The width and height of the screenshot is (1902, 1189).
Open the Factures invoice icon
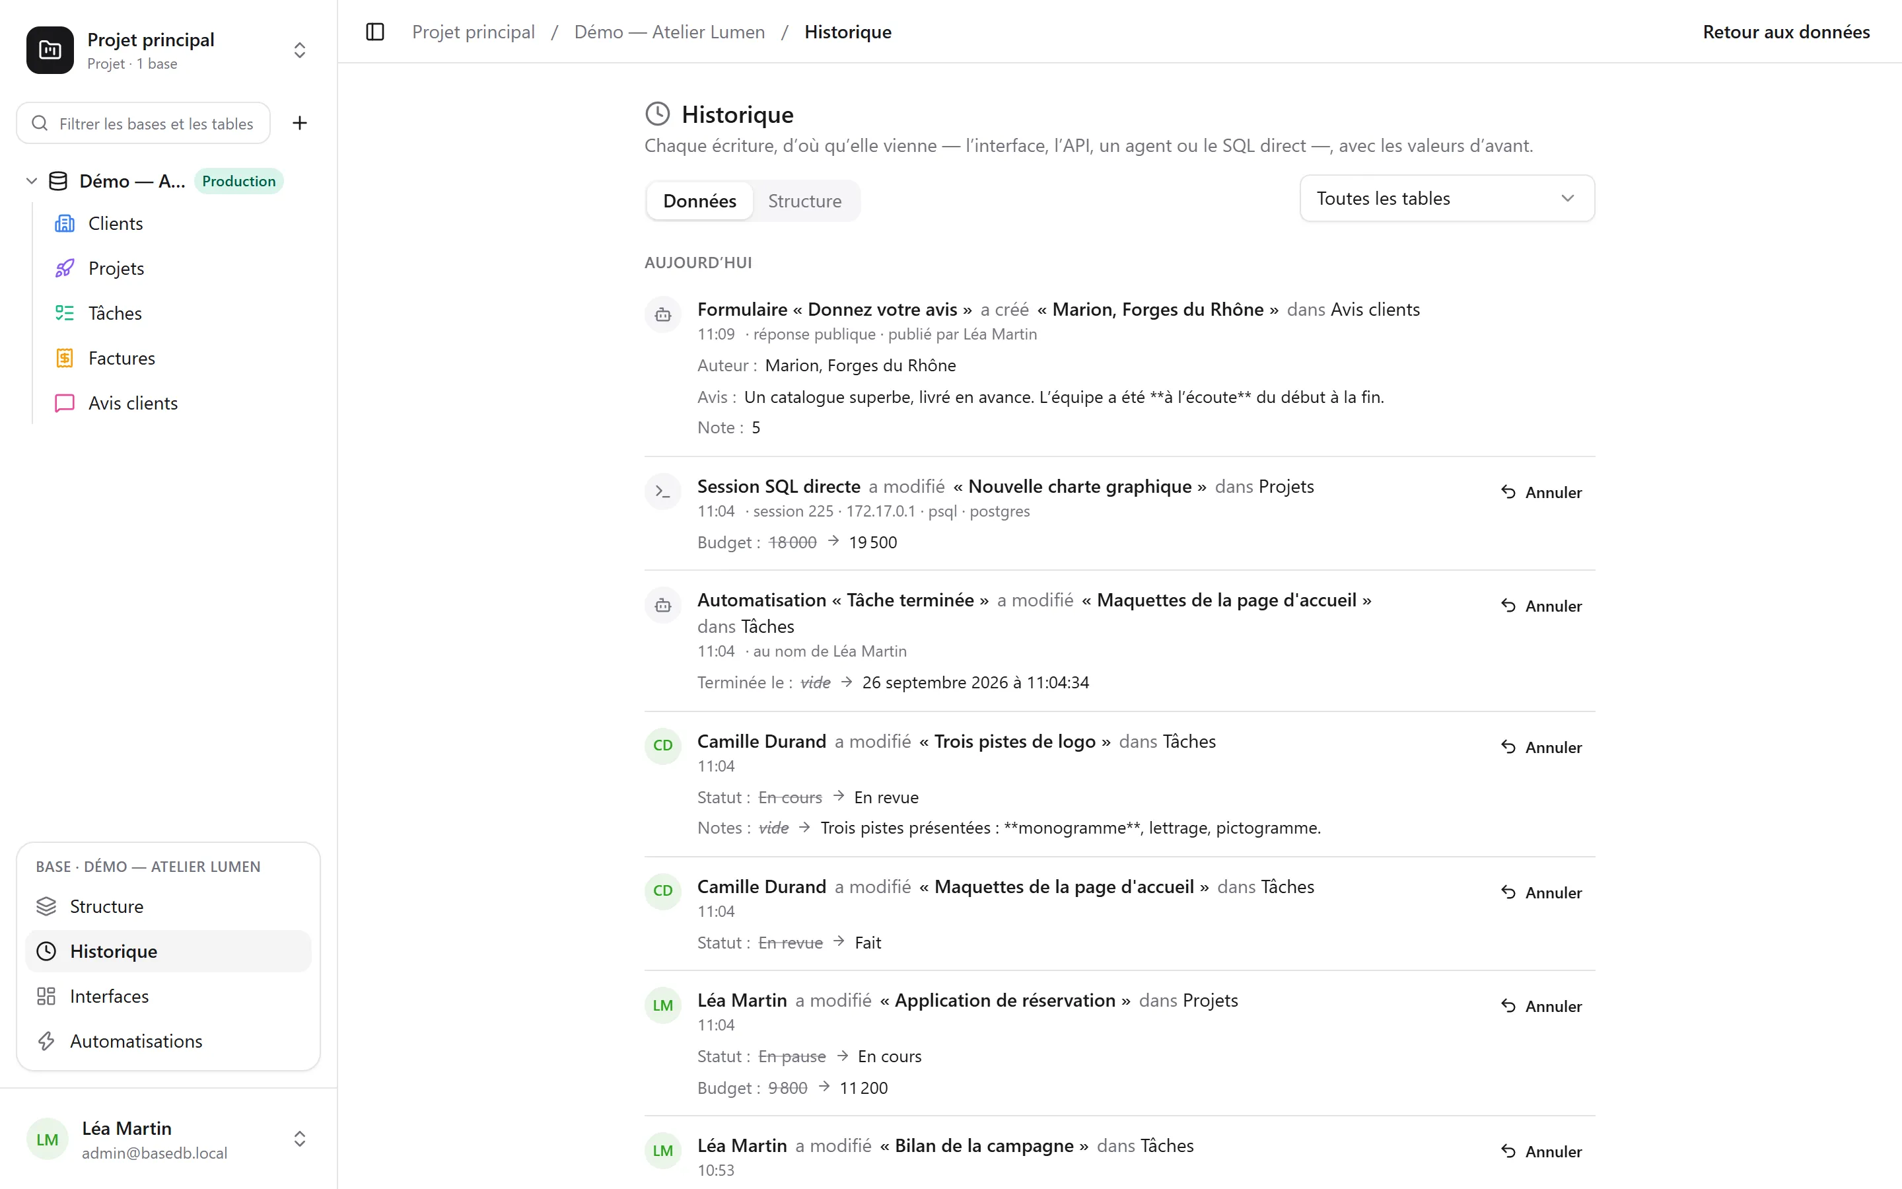click(65, 358)
